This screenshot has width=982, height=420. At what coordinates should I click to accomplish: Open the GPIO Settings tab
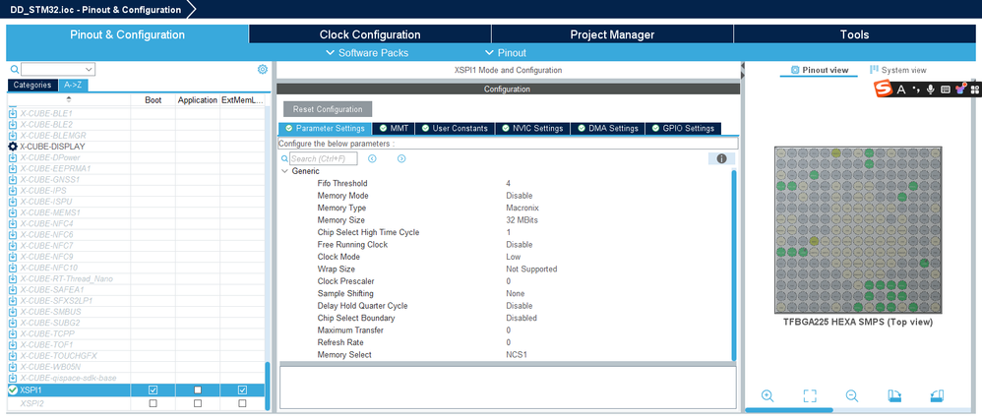[683, 128]
